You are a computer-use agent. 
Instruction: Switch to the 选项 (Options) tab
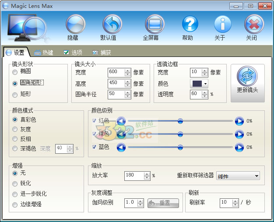tap(73, 53)
